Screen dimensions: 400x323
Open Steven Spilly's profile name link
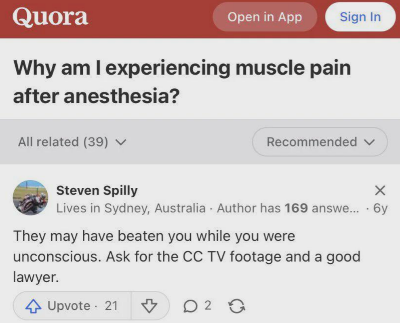(97, 190)
